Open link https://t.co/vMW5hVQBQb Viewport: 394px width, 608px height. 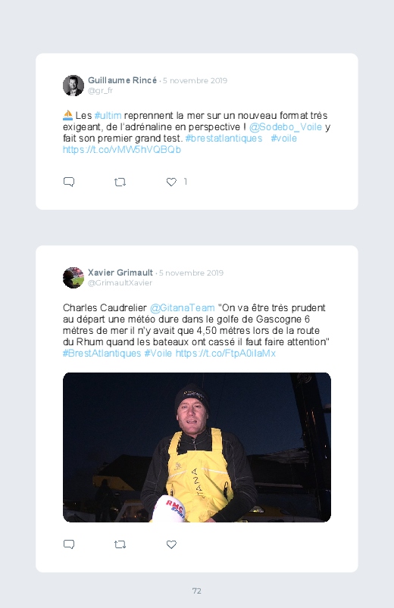(x=122, y=149)
